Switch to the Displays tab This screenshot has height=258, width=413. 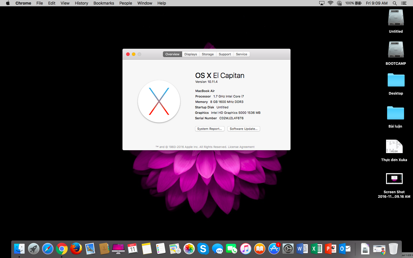[191, 54]
